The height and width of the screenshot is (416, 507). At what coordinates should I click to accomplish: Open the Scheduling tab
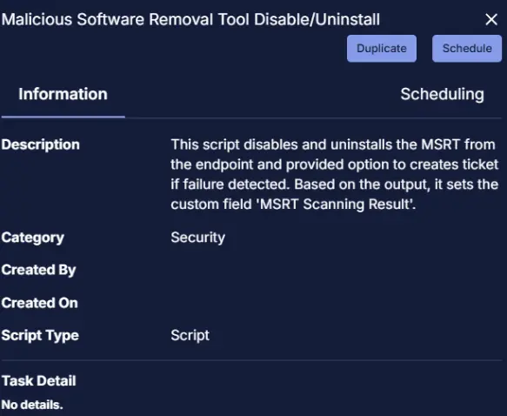click(442, 94)
